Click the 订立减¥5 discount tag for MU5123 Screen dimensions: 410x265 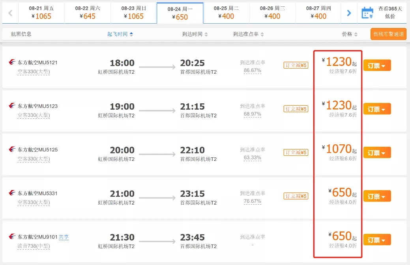click(296, 109)
